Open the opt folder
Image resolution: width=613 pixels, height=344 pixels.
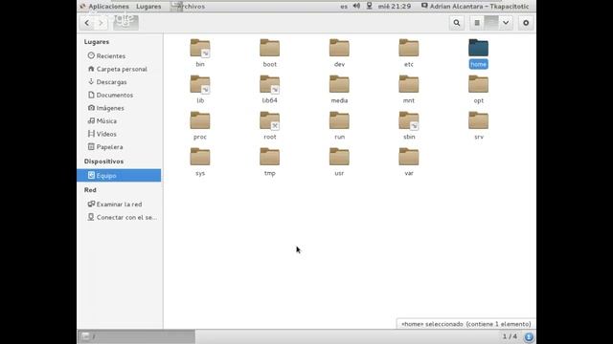[478, 89]
